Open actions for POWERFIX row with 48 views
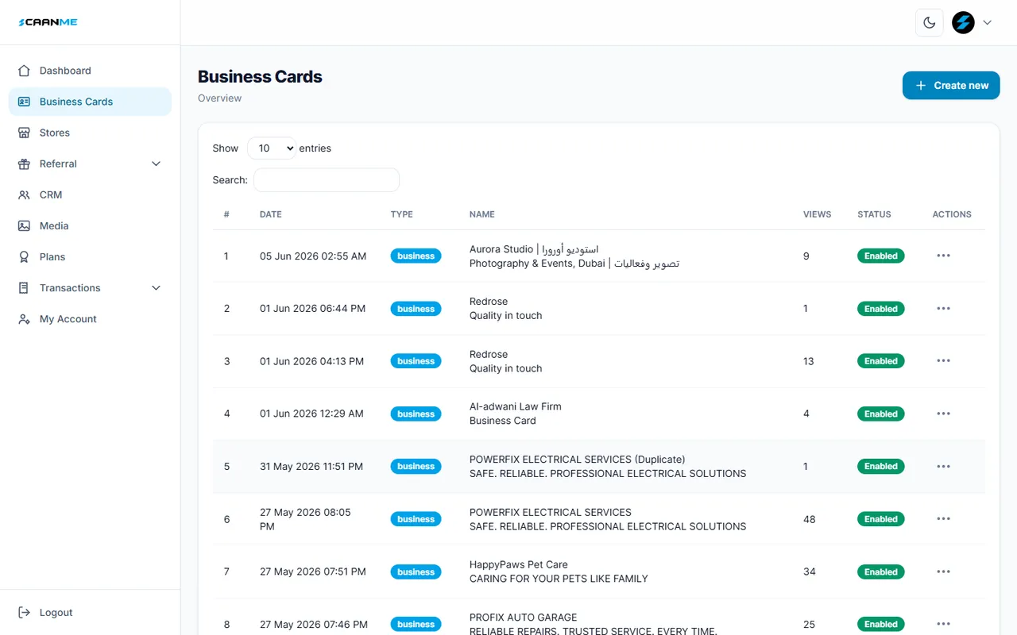1017x635 pixels. pos(943,519)
